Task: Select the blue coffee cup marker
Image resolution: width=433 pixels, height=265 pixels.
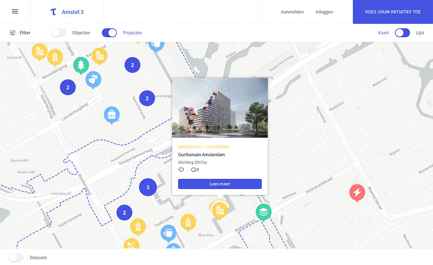Action: coord(168,233)
